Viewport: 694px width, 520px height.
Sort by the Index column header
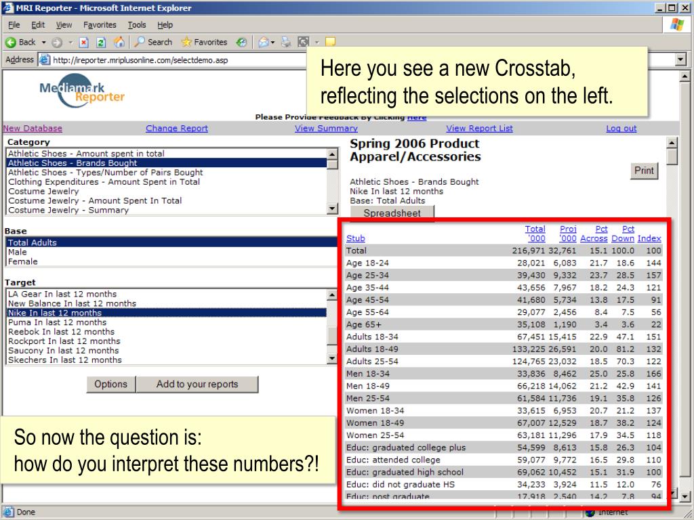point(649,238)
